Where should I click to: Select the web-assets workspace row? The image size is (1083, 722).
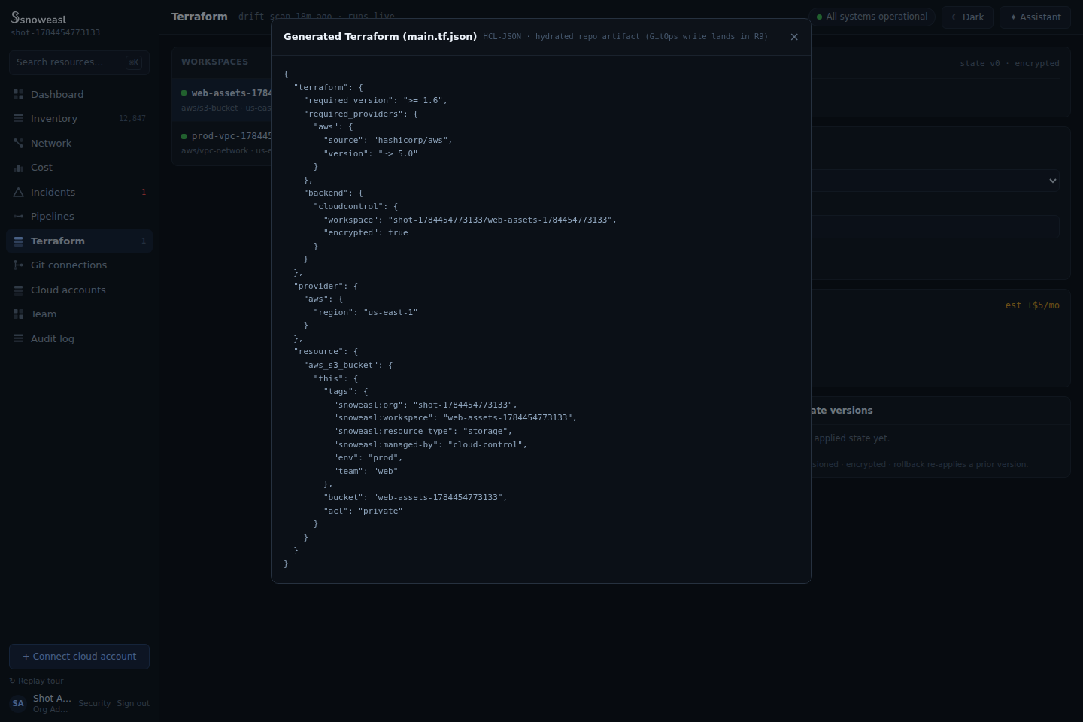tap(222, 100)
